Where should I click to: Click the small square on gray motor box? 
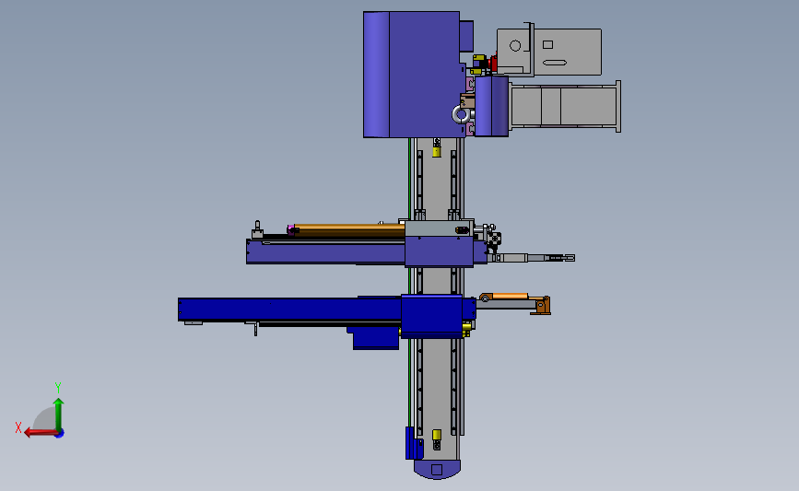pyautogui.click(x=547, y=45)
